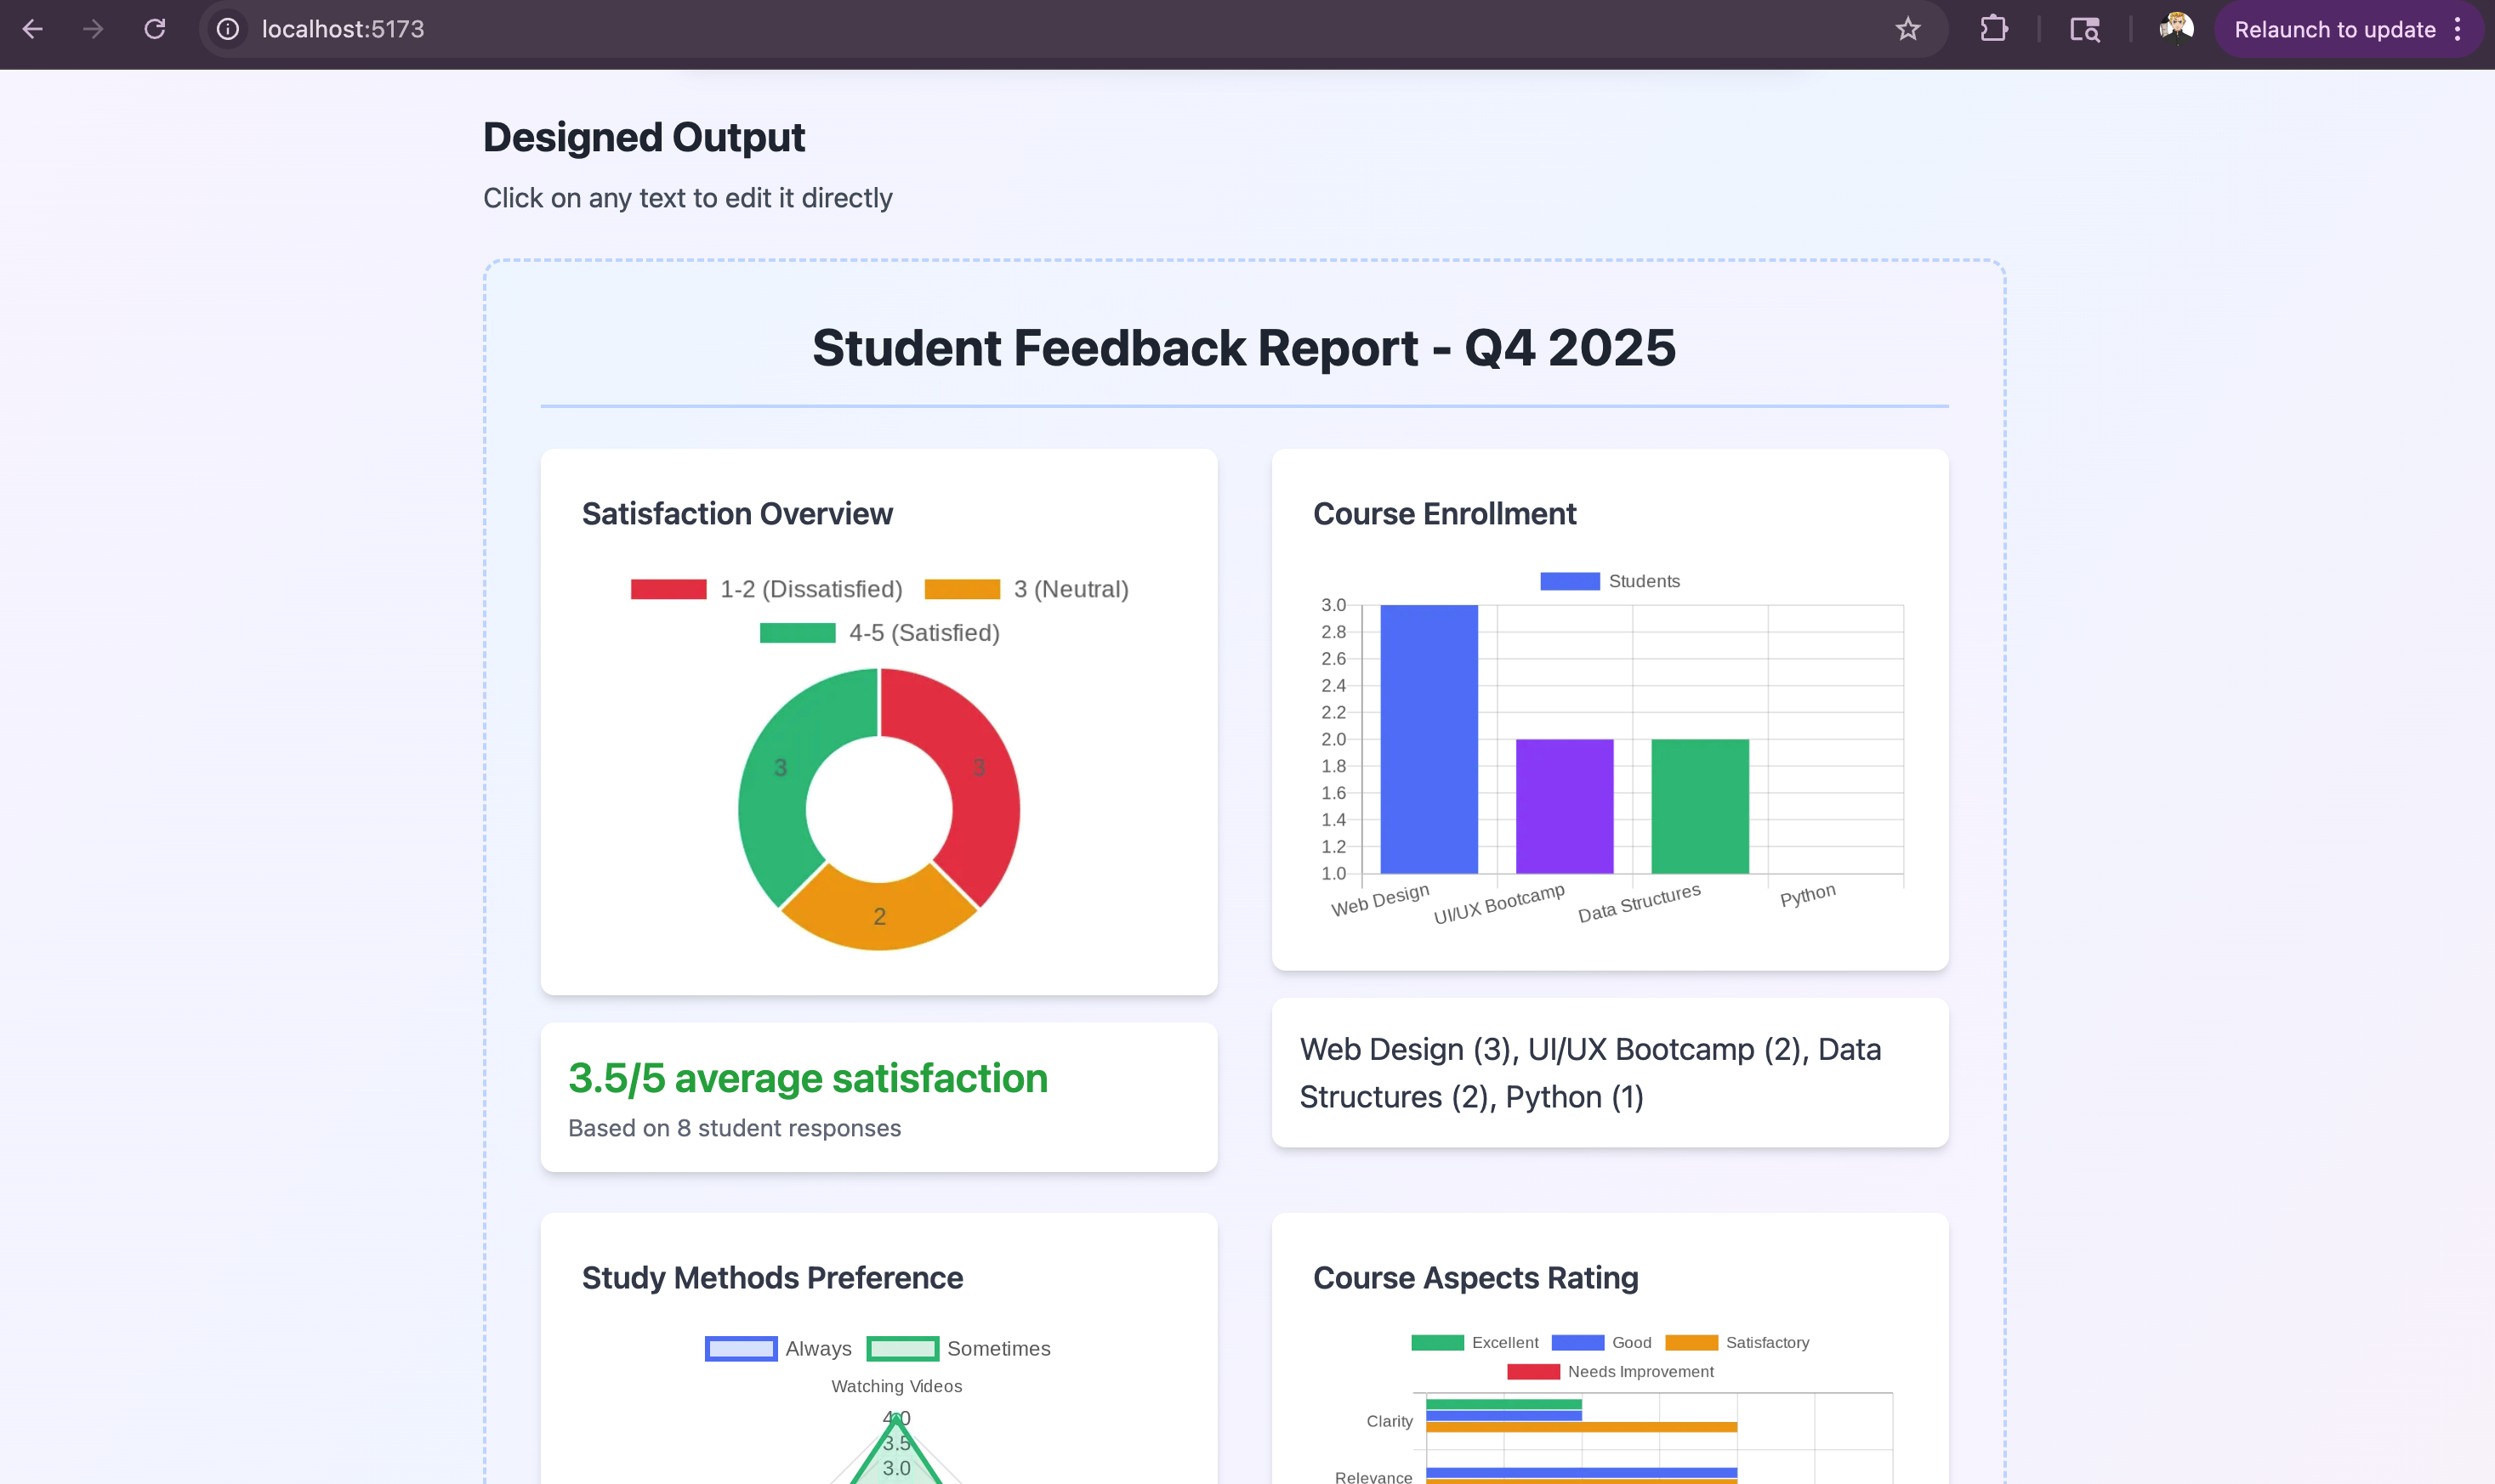Viewport: 2495px width, 1484px height.
Task: Click the browser forward arrow
Action: click(93, 29)
